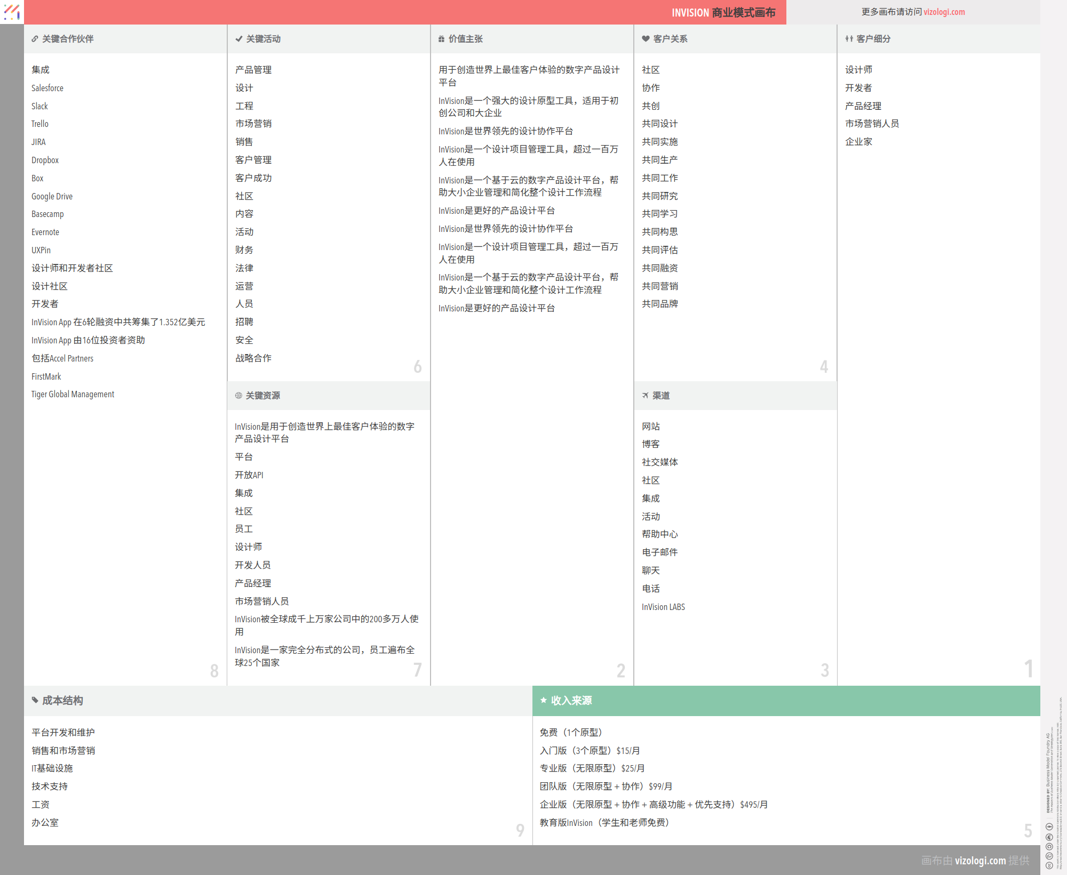This screenshot has height=875, width=1067.
Task: Click the people icon beside 客户细分
Action: point(849,39)
